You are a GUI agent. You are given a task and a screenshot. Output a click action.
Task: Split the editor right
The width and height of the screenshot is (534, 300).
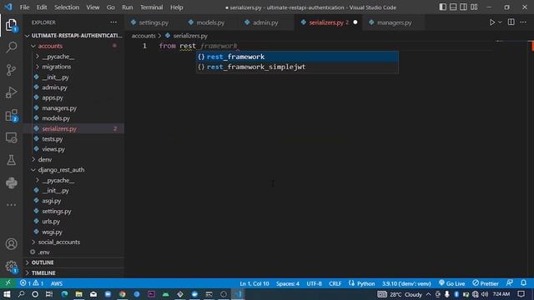(511, 22)
